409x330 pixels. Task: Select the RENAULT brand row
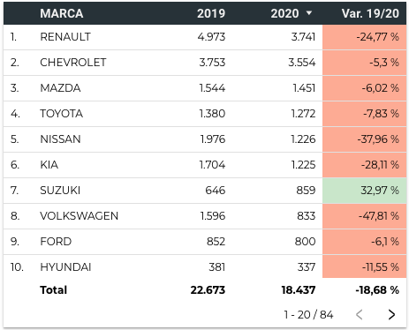[205, 37]
